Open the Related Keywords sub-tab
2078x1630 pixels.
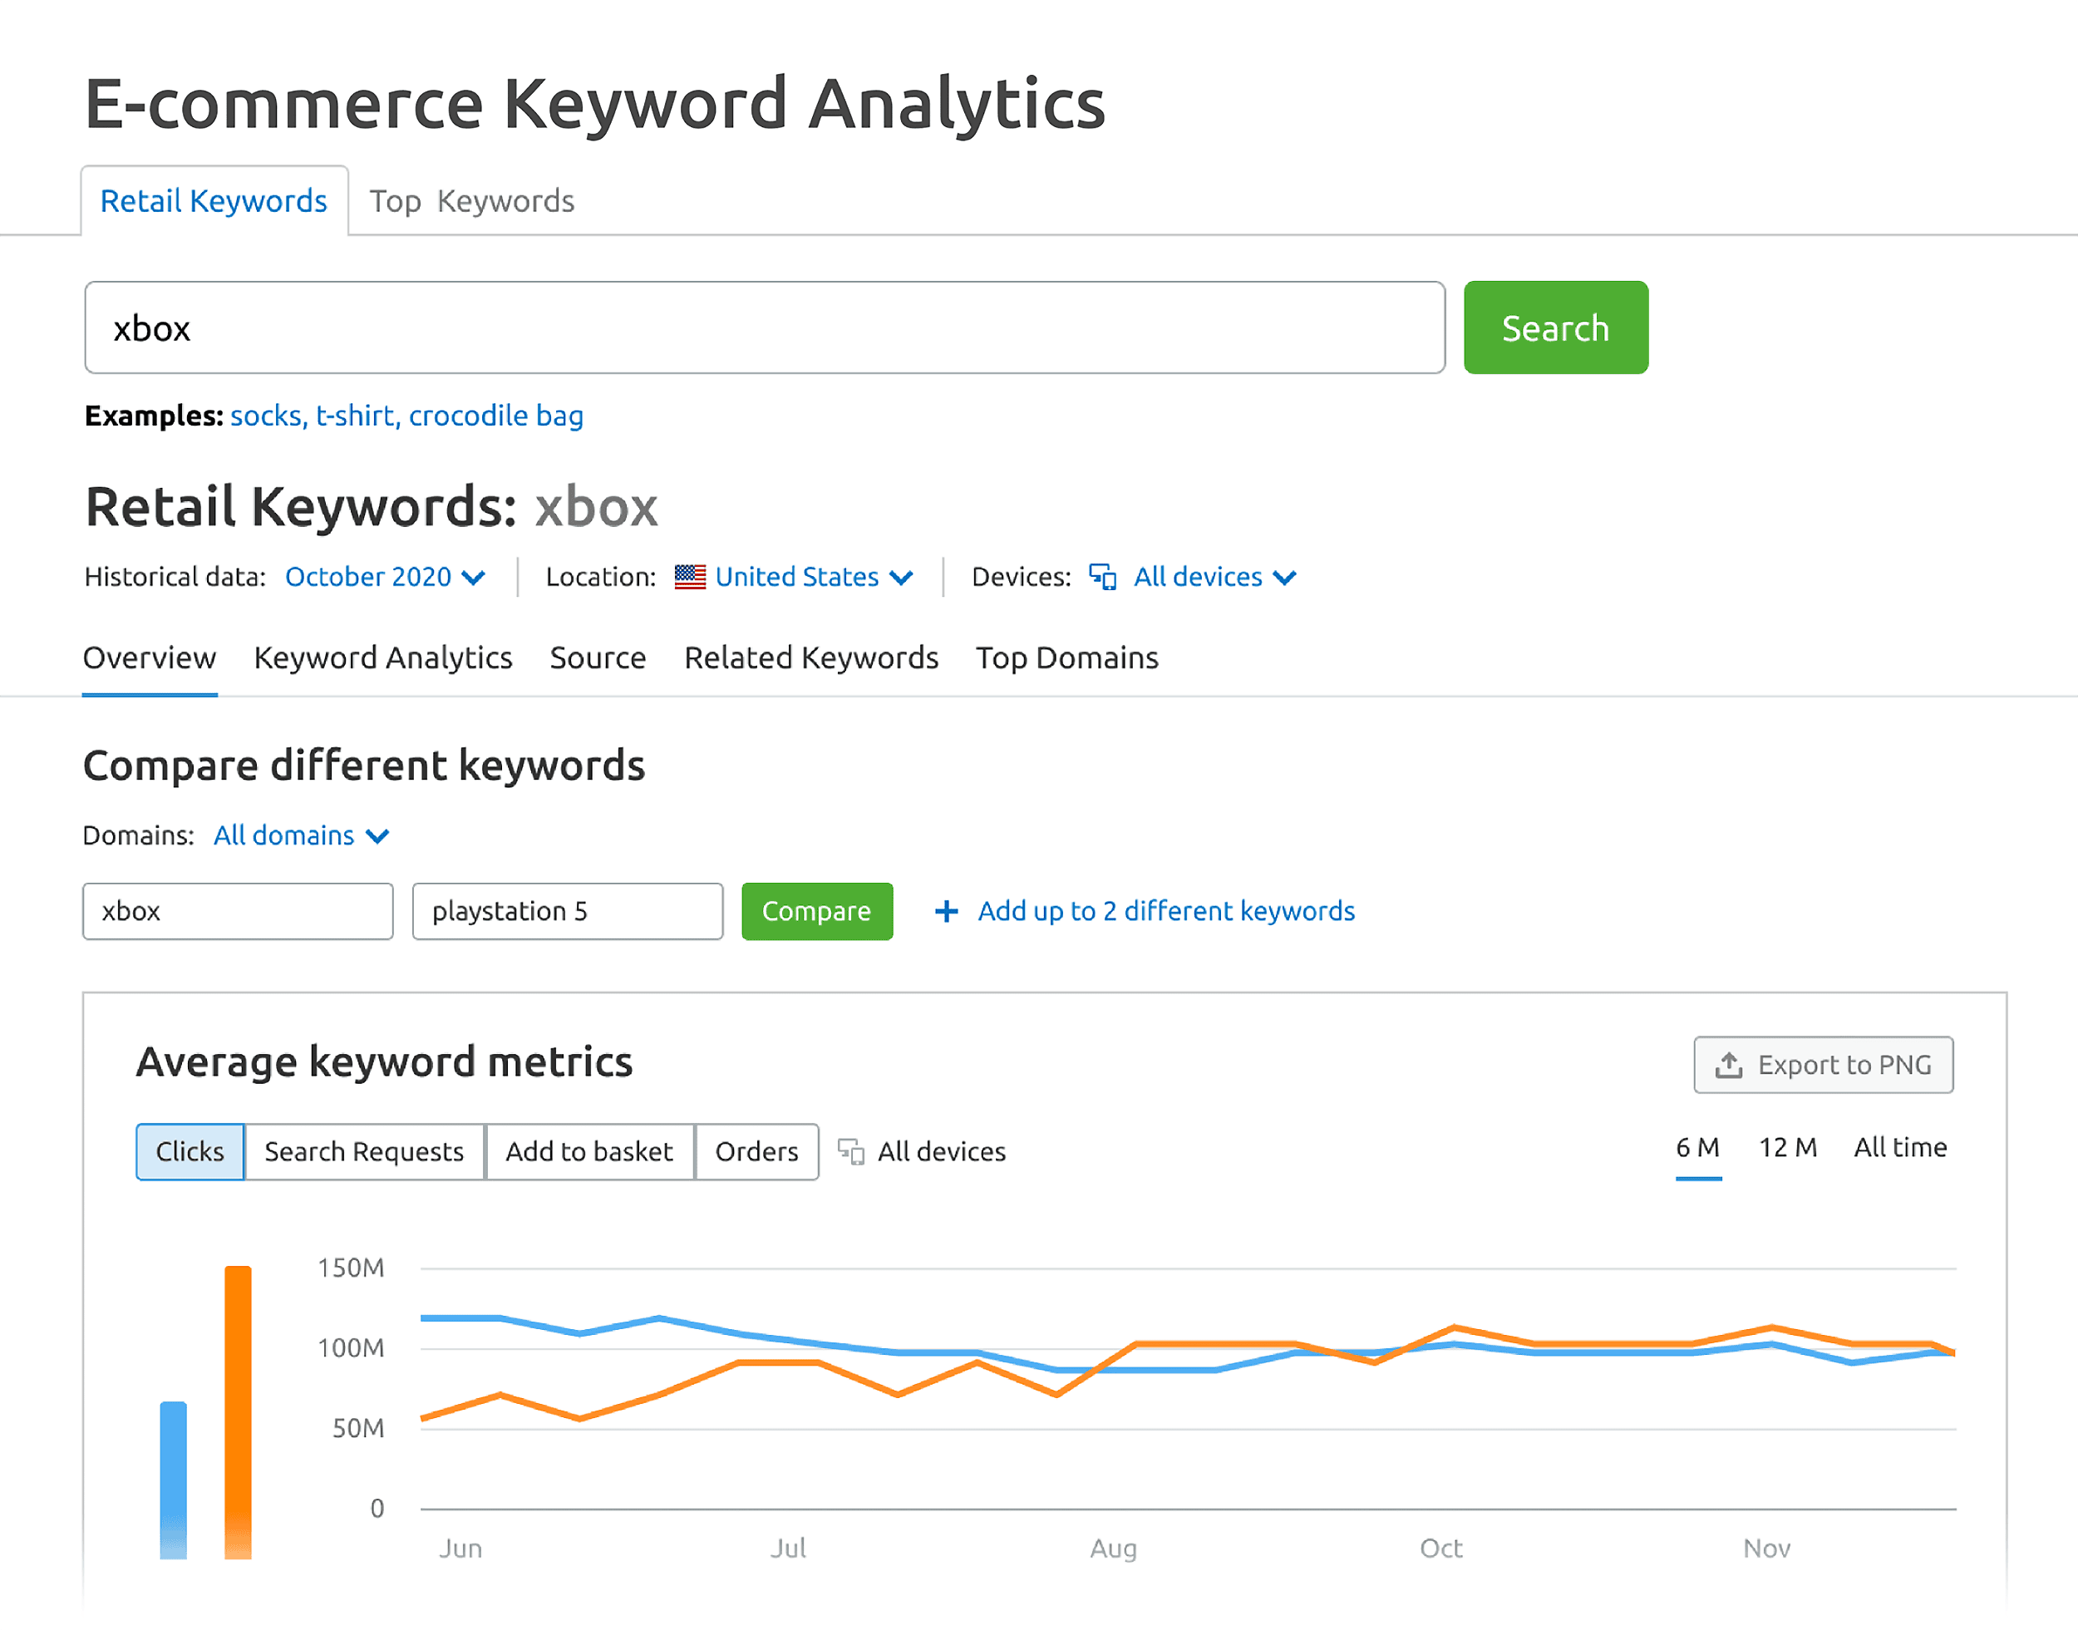click(x=812, y=657)
